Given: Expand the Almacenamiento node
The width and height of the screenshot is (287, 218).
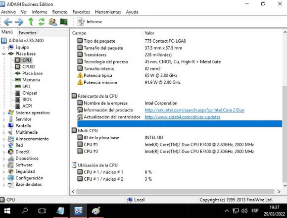Looking at the screenshot, I should pos(3,139).
